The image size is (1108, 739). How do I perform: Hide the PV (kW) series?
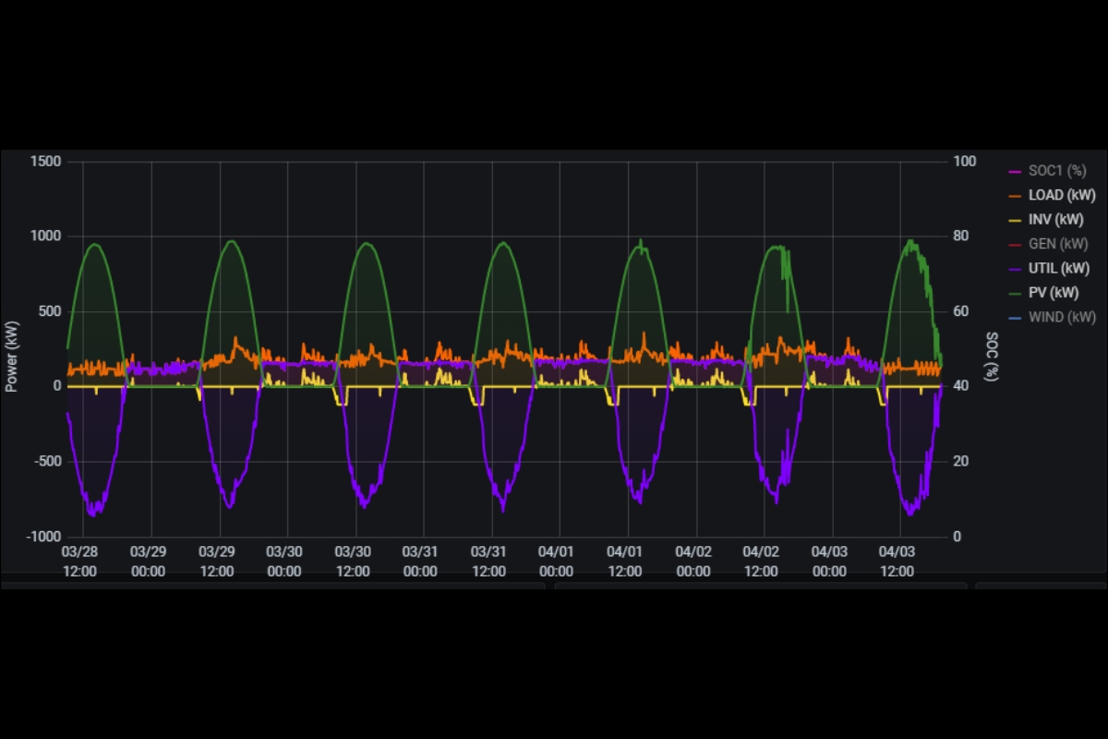point(1054,293)
